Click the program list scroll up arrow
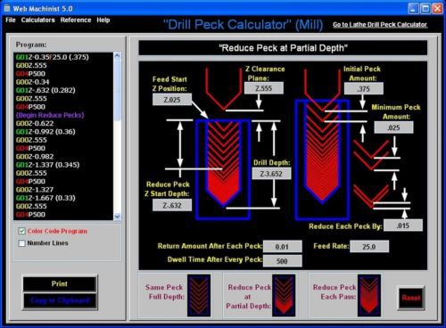Viewport: 446px width, 328px height. coord(117,55)
